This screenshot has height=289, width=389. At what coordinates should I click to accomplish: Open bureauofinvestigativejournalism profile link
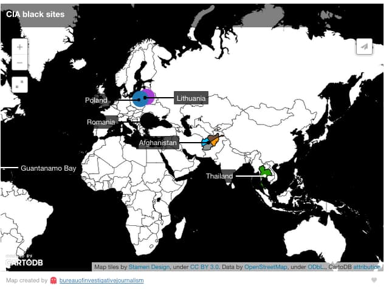(x=102, y=280)
